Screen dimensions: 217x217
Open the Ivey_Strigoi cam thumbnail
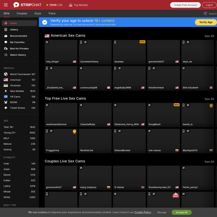pyautogui.click(x=61, y=52)
